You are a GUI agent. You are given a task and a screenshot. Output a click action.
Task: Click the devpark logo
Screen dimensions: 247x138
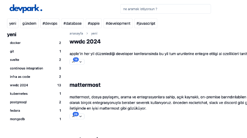[26, 8]
